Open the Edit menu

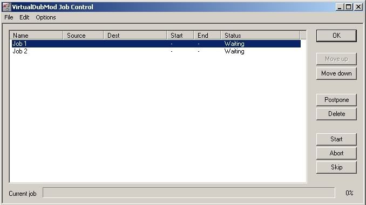pyautogui.click(x=24, y=17)
